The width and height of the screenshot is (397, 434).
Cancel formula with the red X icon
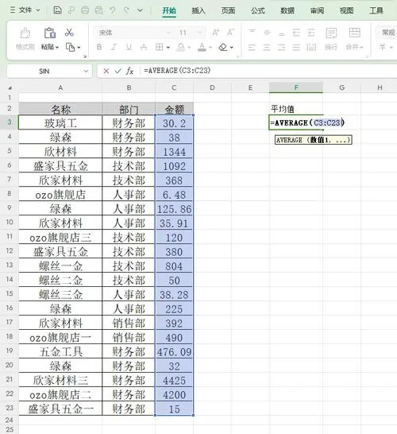click(x=106, y=71)
